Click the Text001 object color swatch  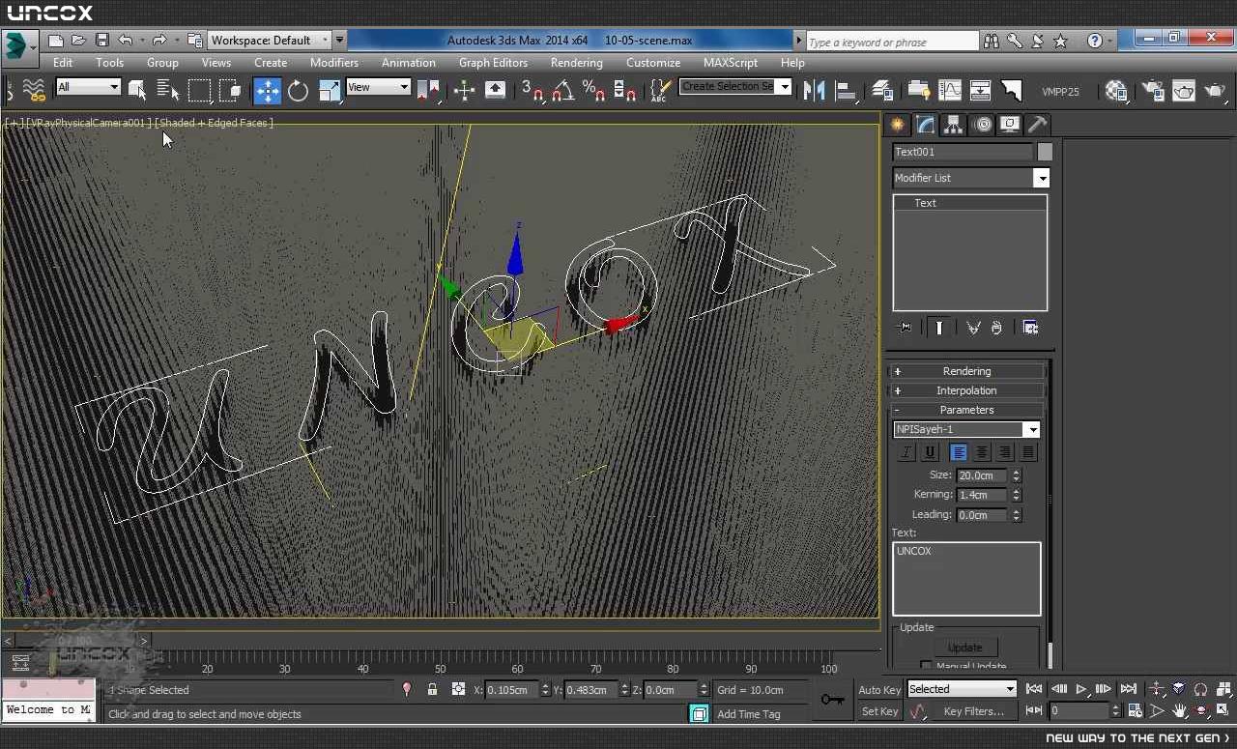1045,152
